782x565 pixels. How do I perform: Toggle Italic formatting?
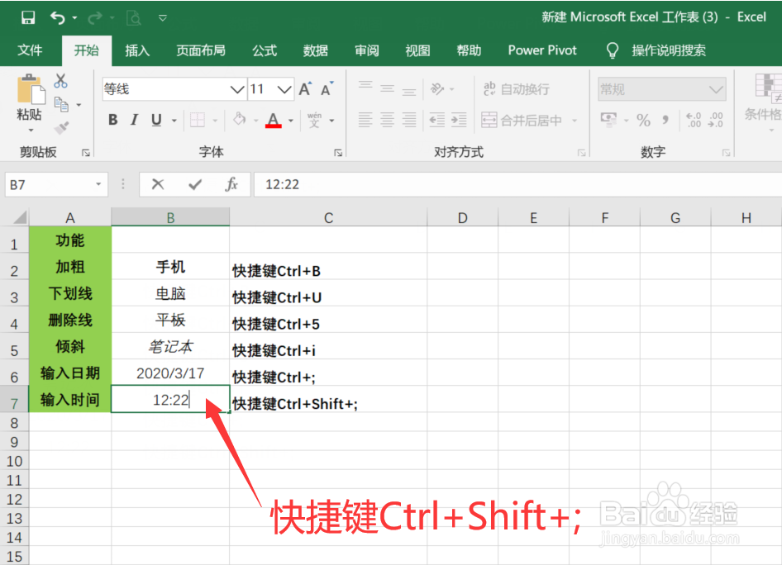point(134,120)
